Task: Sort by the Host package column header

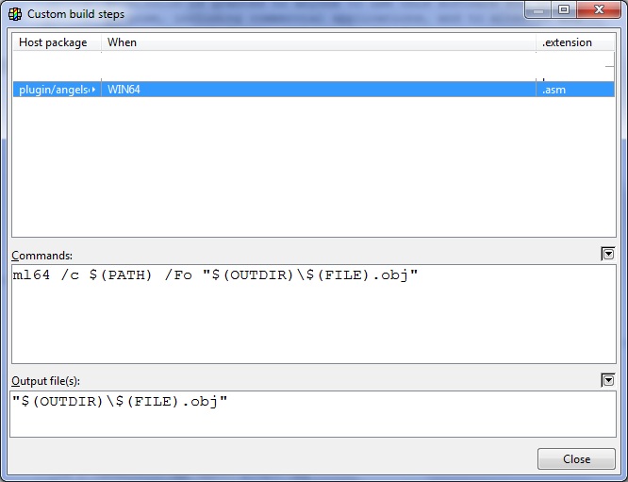Action: 56,42
